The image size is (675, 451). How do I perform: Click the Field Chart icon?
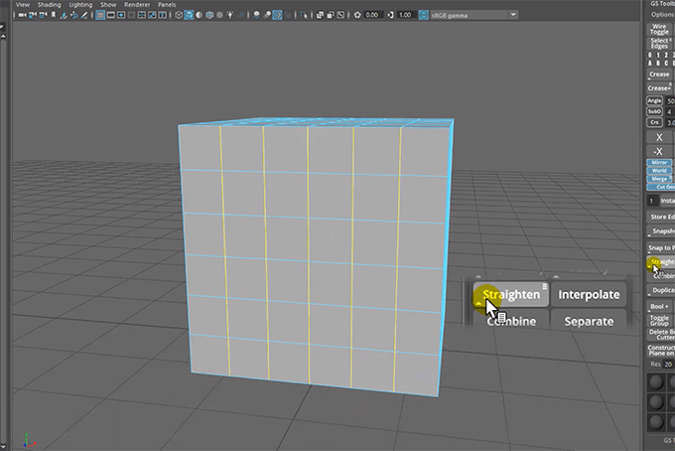coord(142,15)
